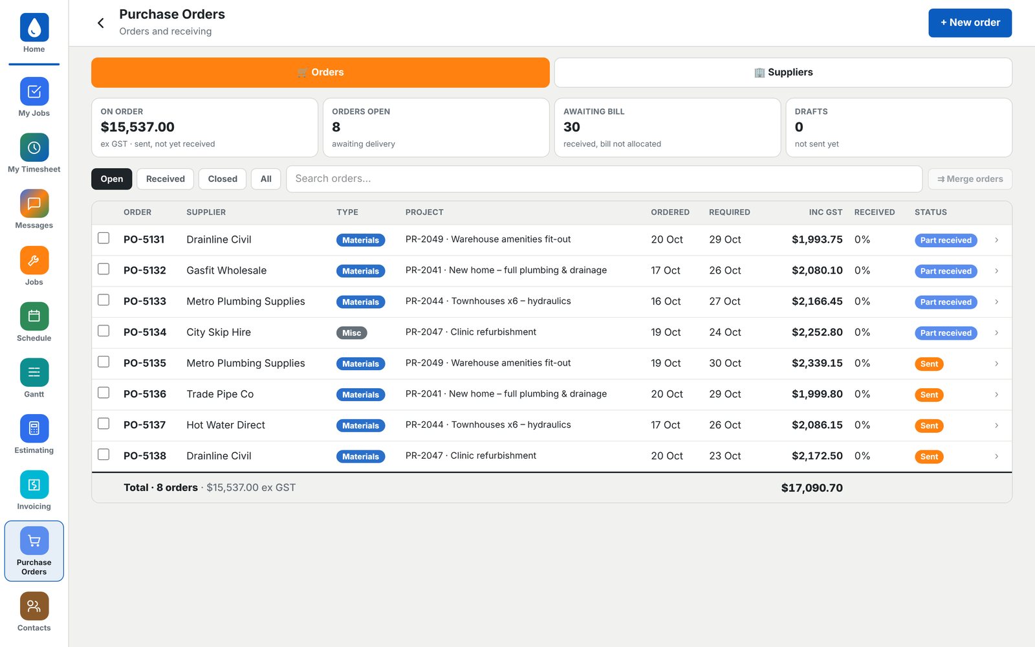Expand PO-5131 row chevron
The width and height of the screenshot is (1035, 647).
pos(997,240)
